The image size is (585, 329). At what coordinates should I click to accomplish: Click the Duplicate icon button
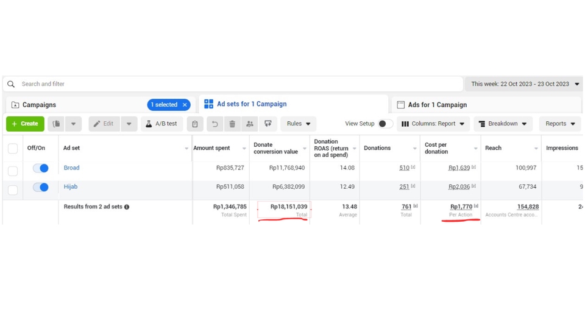(x=56, y=124)
